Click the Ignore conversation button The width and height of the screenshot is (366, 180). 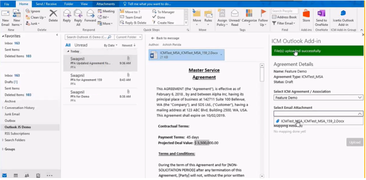point(33,11)
